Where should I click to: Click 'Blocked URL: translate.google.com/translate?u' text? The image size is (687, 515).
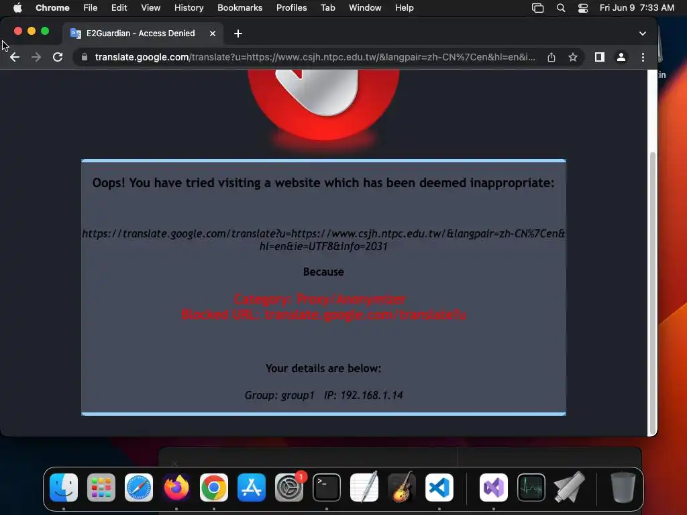tap(323, 314)
